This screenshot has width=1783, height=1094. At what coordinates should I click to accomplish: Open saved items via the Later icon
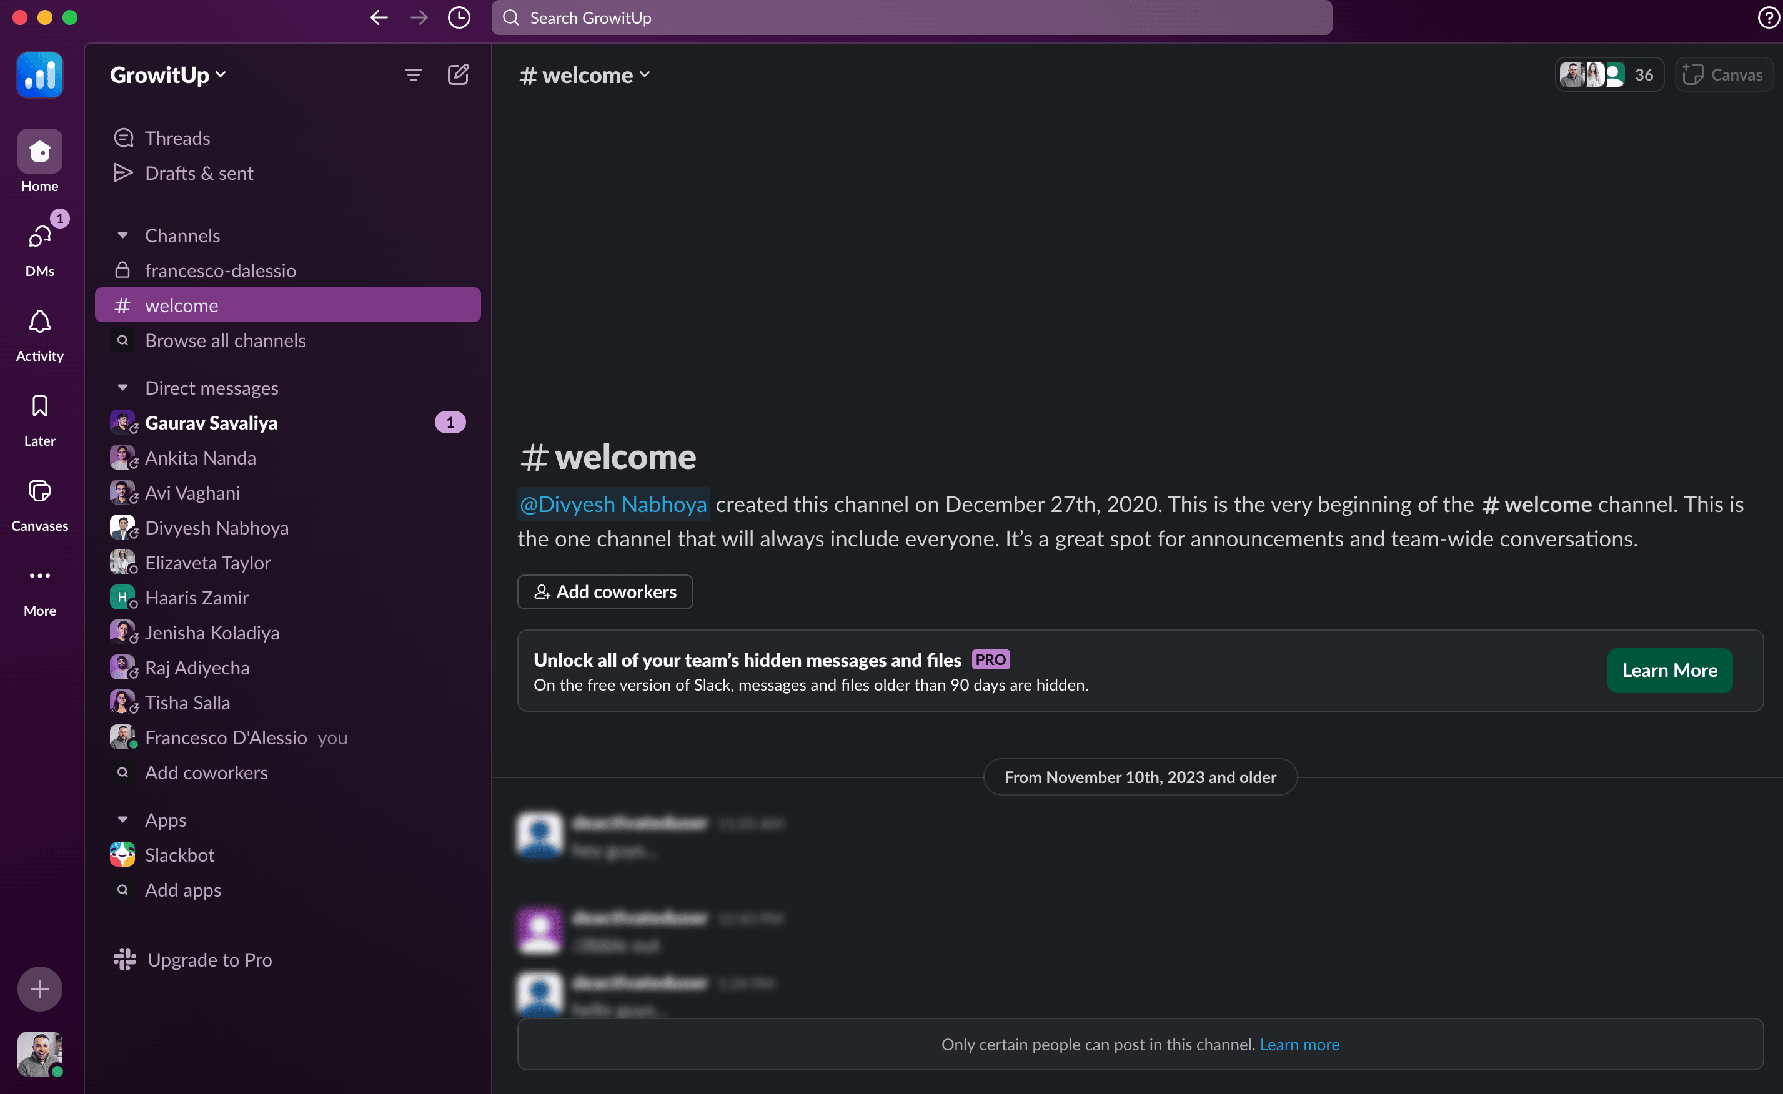coord(39,406)
